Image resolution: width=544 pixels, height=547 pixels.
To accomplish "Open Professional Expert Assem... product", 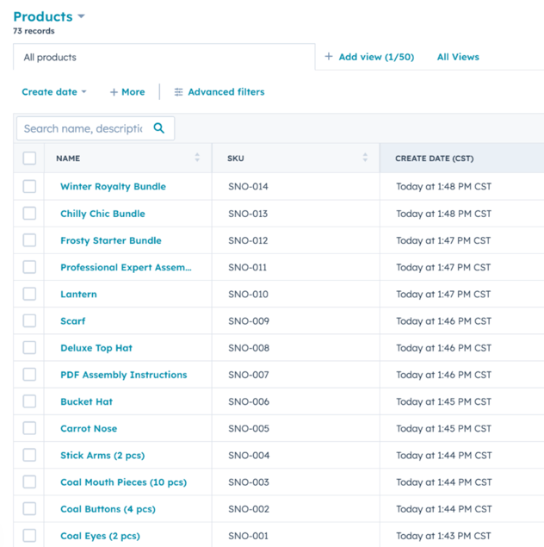I will click(x=126, y=267).
